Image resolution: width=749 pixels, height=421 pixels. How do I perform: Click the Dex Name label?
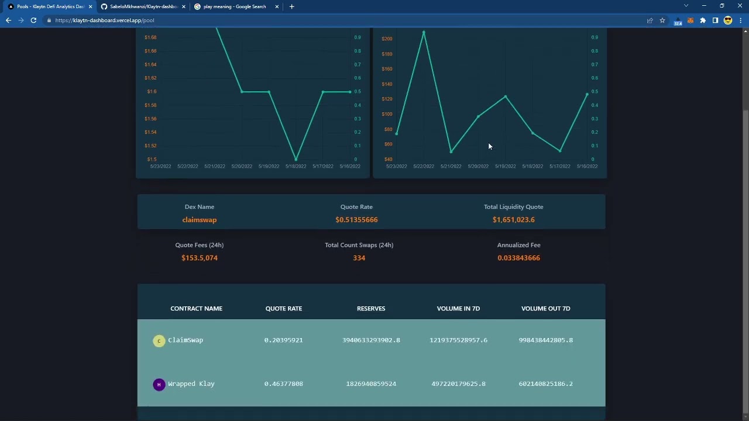point(200,206)
